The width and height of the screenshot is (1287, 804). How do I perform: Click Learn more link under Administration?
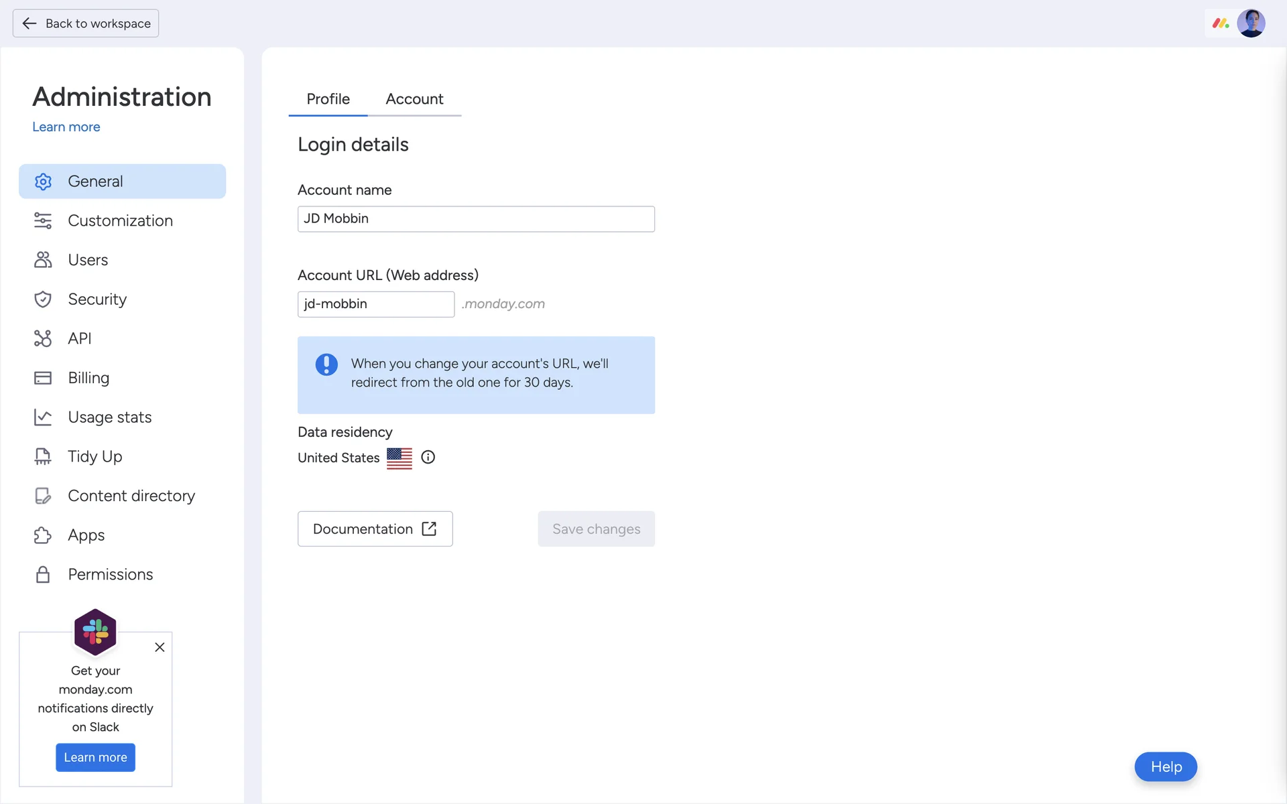[x=66, y=127]
